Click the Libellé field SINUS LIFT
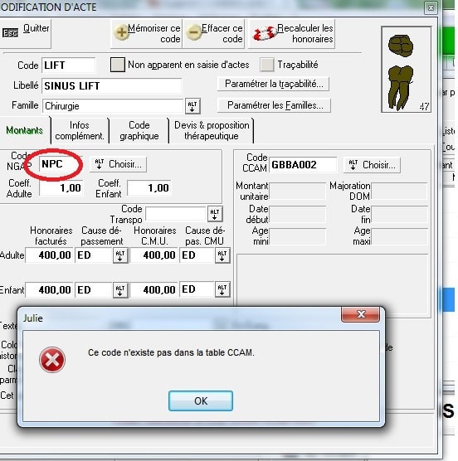The image size is (458, 461). 111,86
